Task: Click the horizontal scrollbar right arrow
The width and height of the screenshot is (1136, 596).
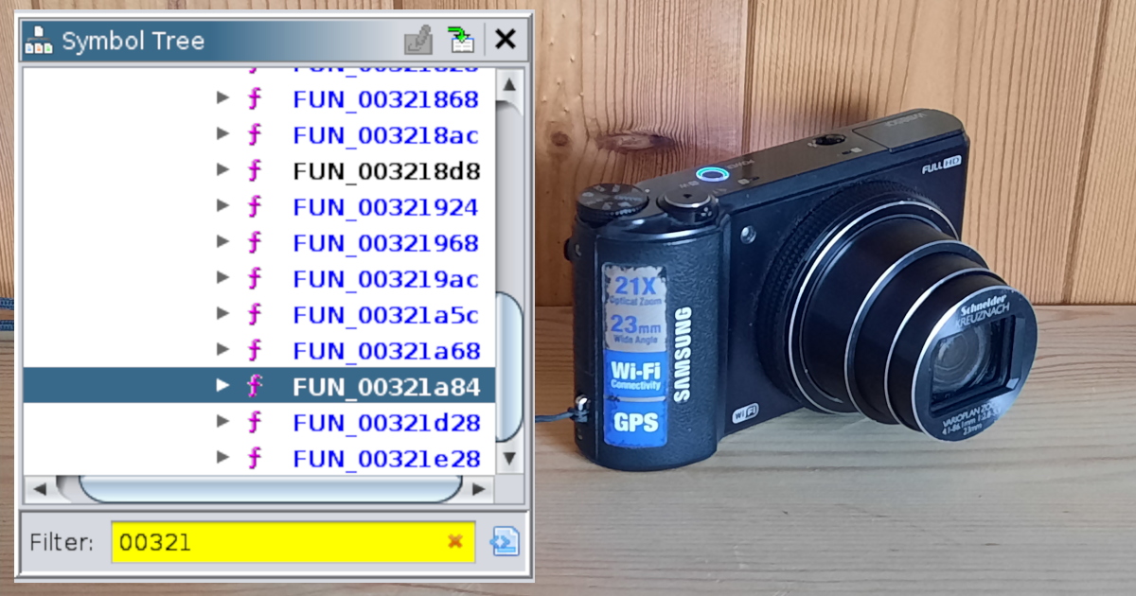Action: (480, 489)
